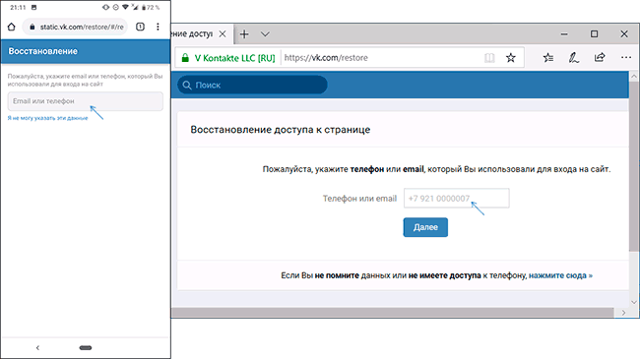Image resolution: width=640 pixels, height=359 pixels.
Task: Focus the mobile 'Email или телефон' field
Action: tap(86, 101)
